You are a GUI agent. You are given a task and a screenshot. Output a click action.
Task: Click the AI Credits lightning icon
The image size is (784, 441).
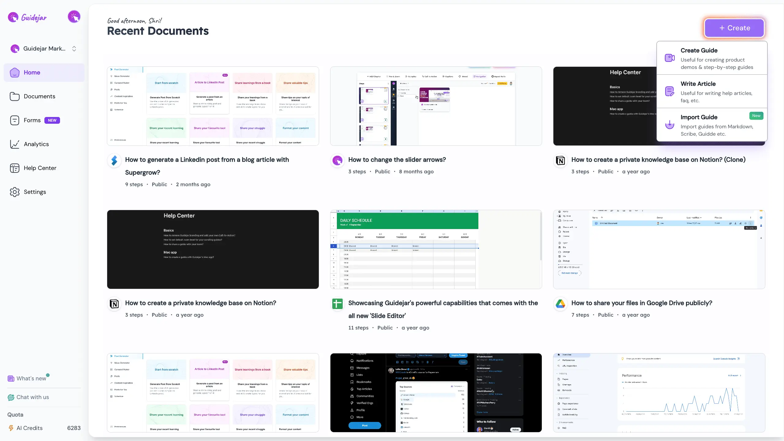11,428
